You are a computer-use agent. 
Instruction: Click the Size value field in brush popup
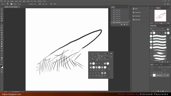(x=106, y=54)
